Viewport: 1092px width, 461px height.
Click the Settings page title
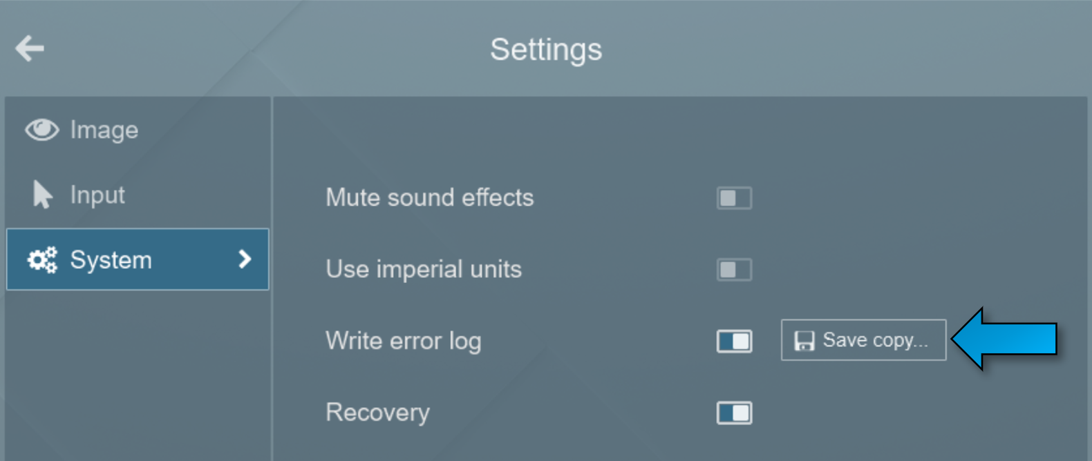545,49
